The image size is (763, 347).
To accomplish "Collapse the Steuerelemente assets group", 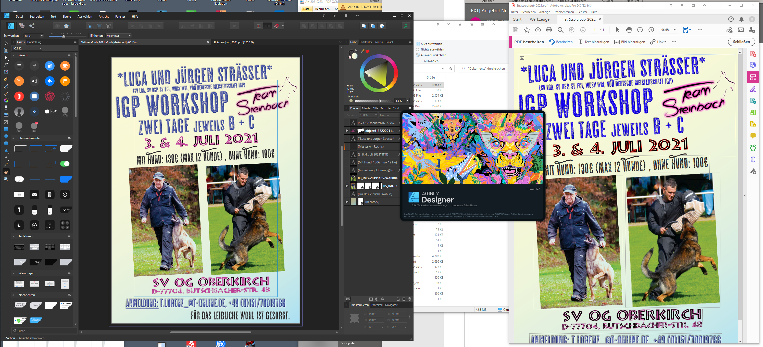I will (x=13, y=138).
